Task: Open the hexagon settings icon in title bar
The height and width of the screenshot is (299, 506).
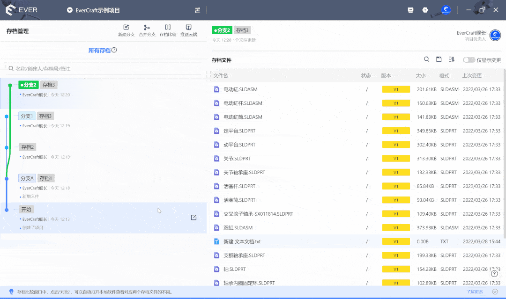Action: pos(425,10)
